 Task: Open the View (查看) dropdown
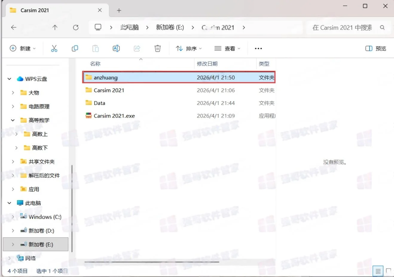tap(227, 48)
